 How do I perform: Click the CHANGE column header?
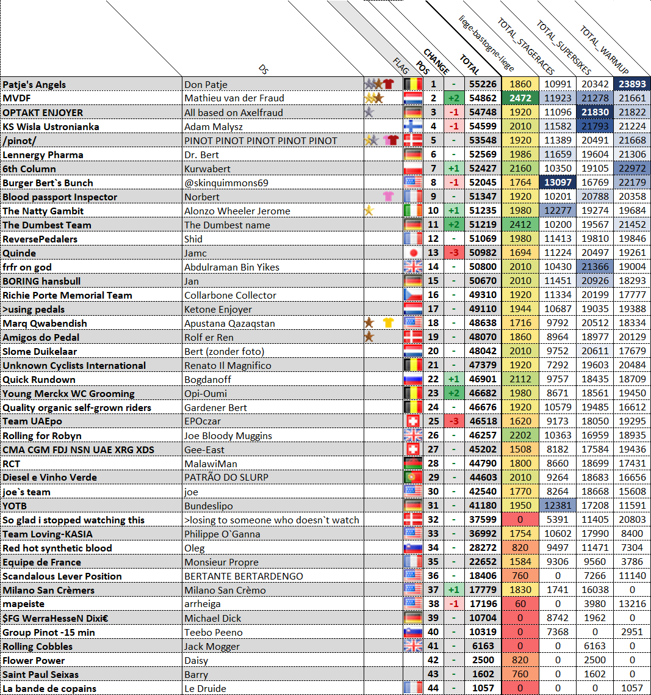tap(436, 61)
